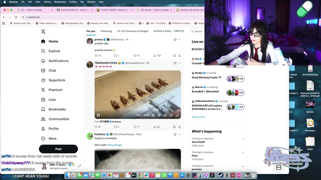Click the X logo icon

(x=43, y=31)
